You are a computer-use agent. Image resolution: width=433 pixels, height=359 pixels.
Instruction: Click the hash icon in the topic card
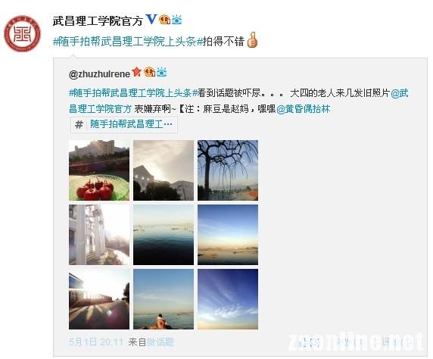pyautogui.click(x=79, y=125)
